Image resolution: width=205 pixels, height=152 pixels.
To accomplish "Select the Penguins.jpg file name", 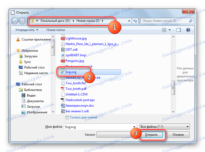I will (x=75, y=61).
